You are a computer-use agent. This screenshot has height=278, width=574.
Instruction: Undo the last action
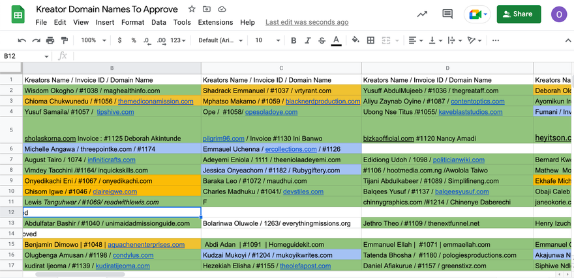pos(22,40)
